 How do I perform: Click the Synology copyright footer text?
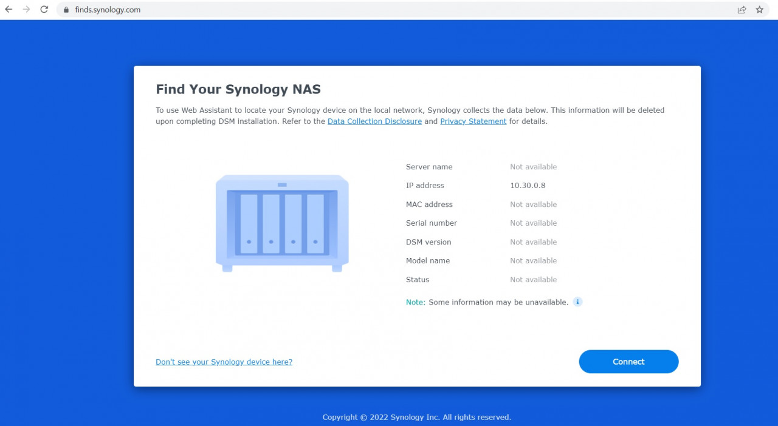pyautogui.click(x=416, y=418)
